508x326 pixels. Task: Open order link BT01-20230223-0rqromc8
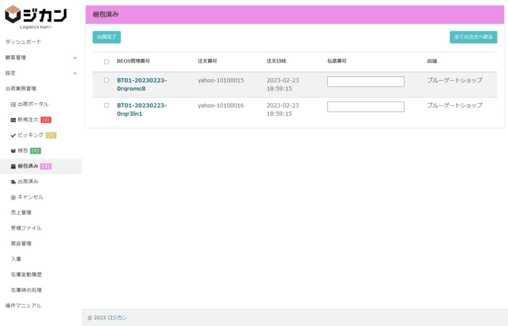coord(142,84)
